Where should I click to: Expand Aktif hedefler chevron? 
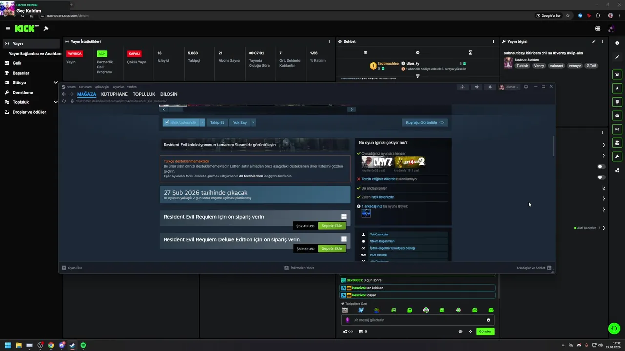(604, 228)
